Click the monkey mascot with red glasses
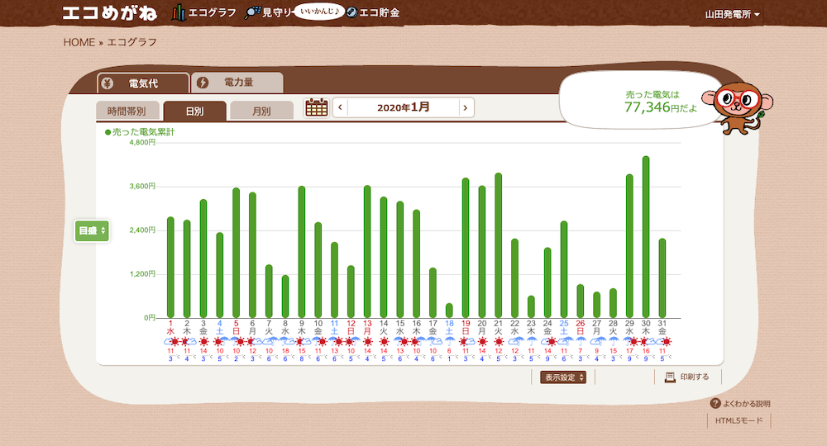827x446 pixels. click(738, 107)
